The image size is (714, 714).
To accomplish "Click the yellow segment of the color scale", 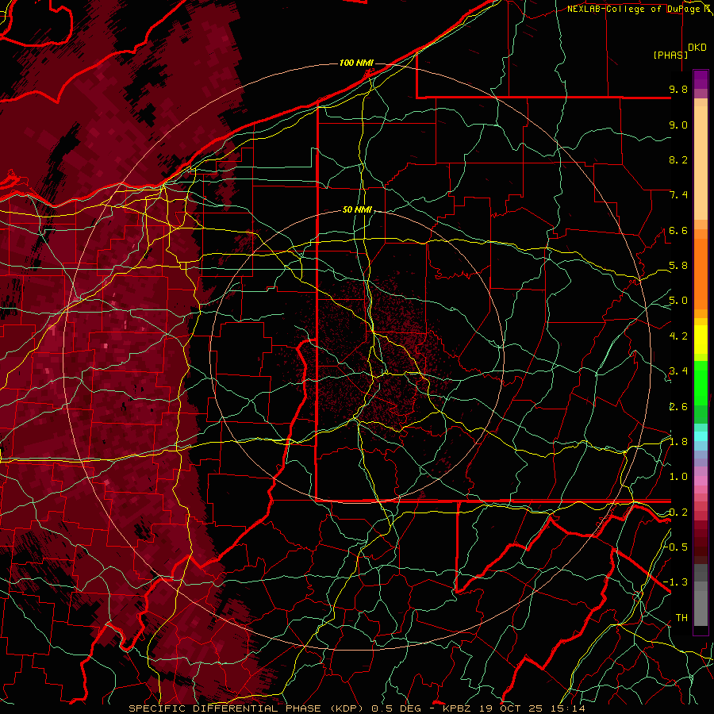I will 701,340.
